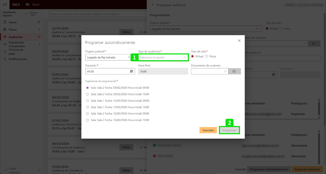The height and width of the screenshot is (174, 326).
Task: Choose Sala 2 on 16/02/2026 at 10:00
Action: pos(87,120)
